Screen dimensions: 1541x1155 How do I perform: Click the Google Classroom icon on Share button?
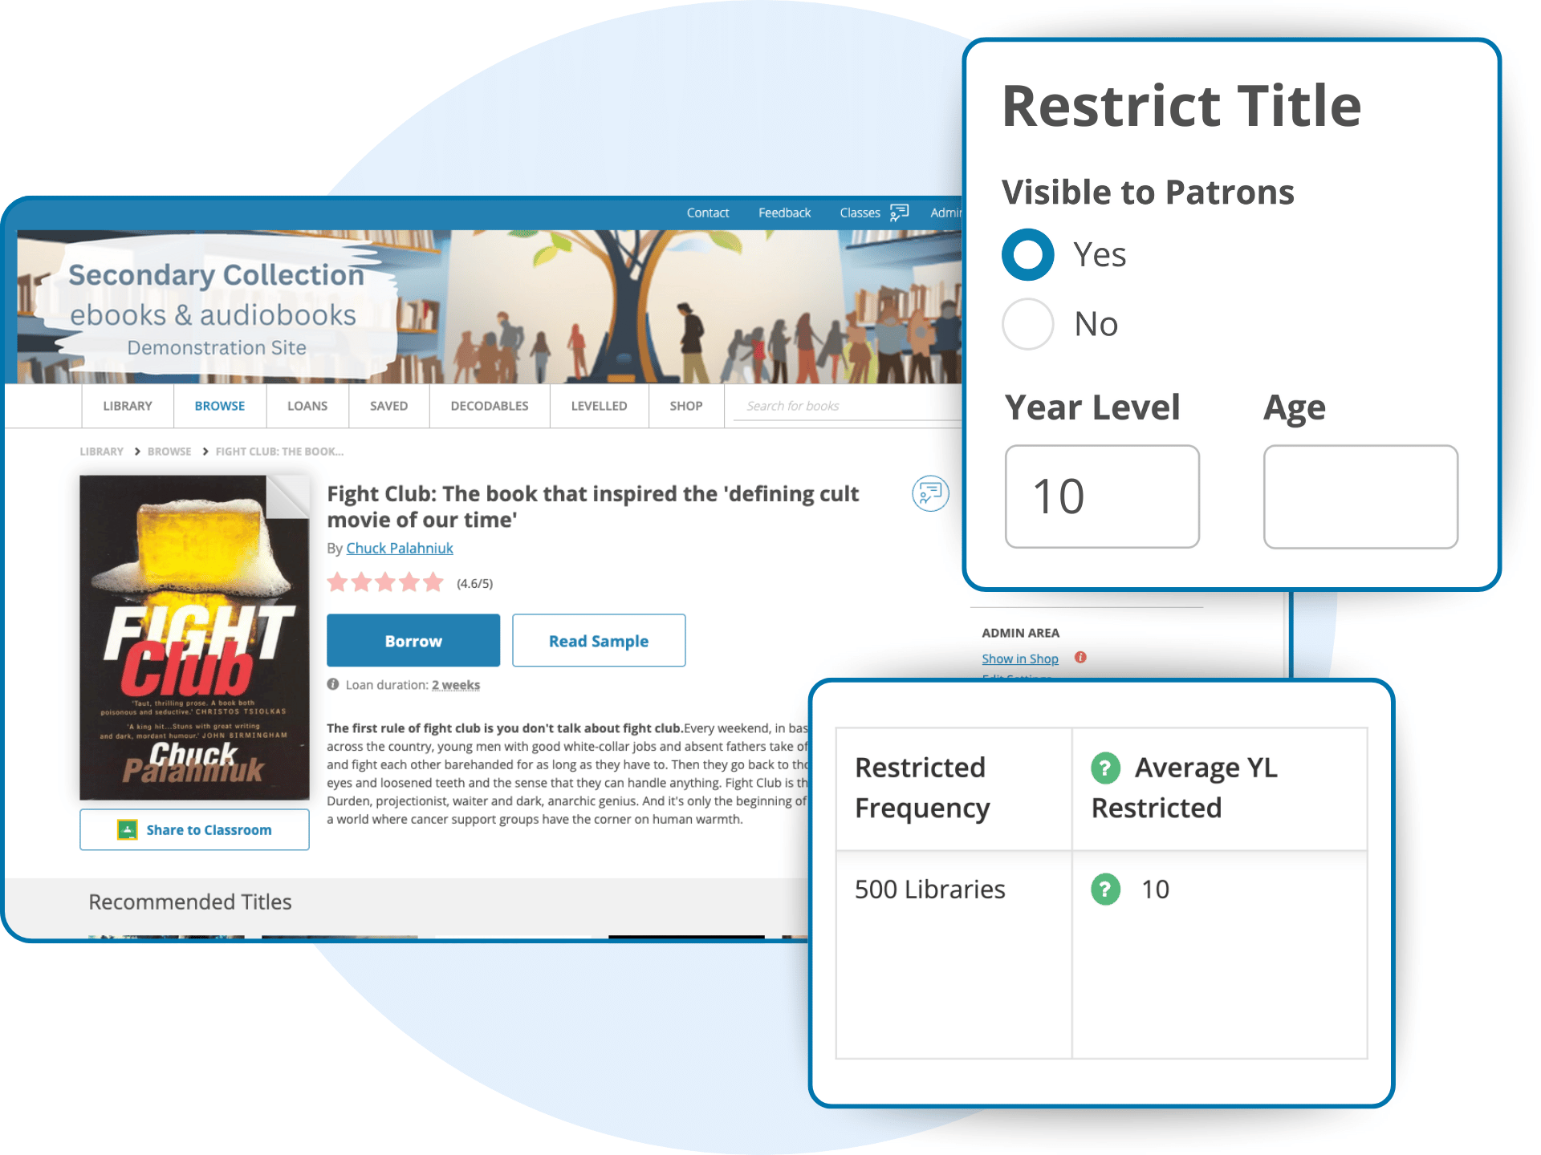125,829
